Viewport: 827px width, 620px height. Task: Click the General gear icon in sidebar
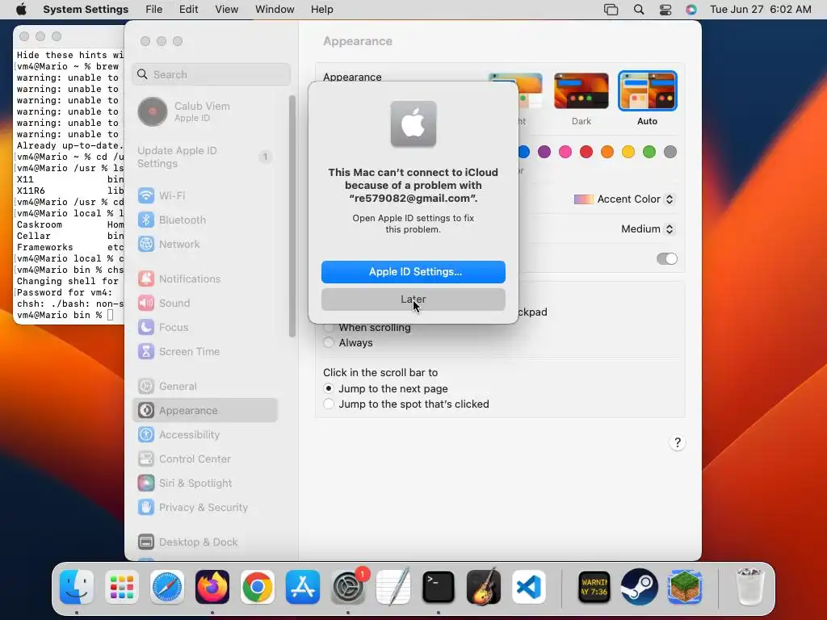pos(146,387)
